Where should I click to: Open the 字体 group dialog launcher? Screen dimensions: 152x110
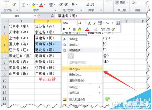pyautogui.click(x=55, y=10)
